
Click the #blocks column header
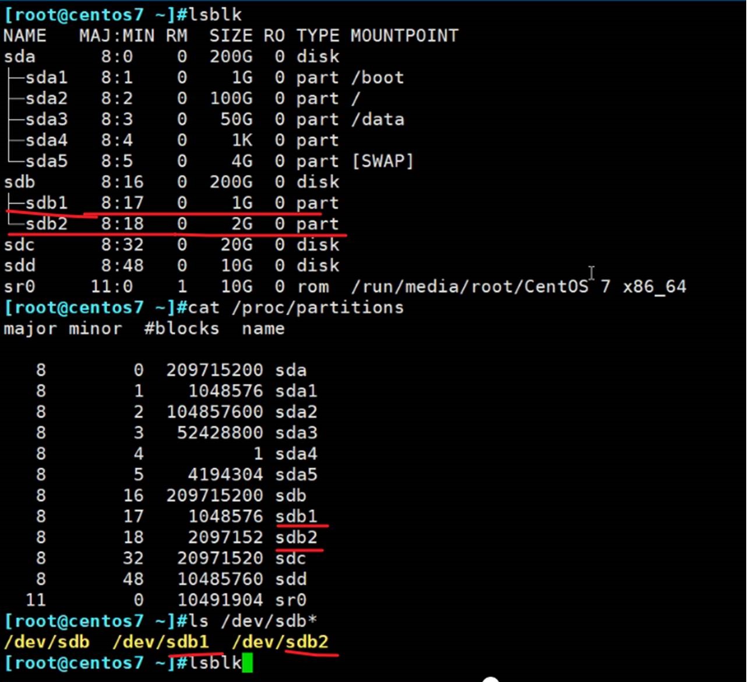point(182,329)
